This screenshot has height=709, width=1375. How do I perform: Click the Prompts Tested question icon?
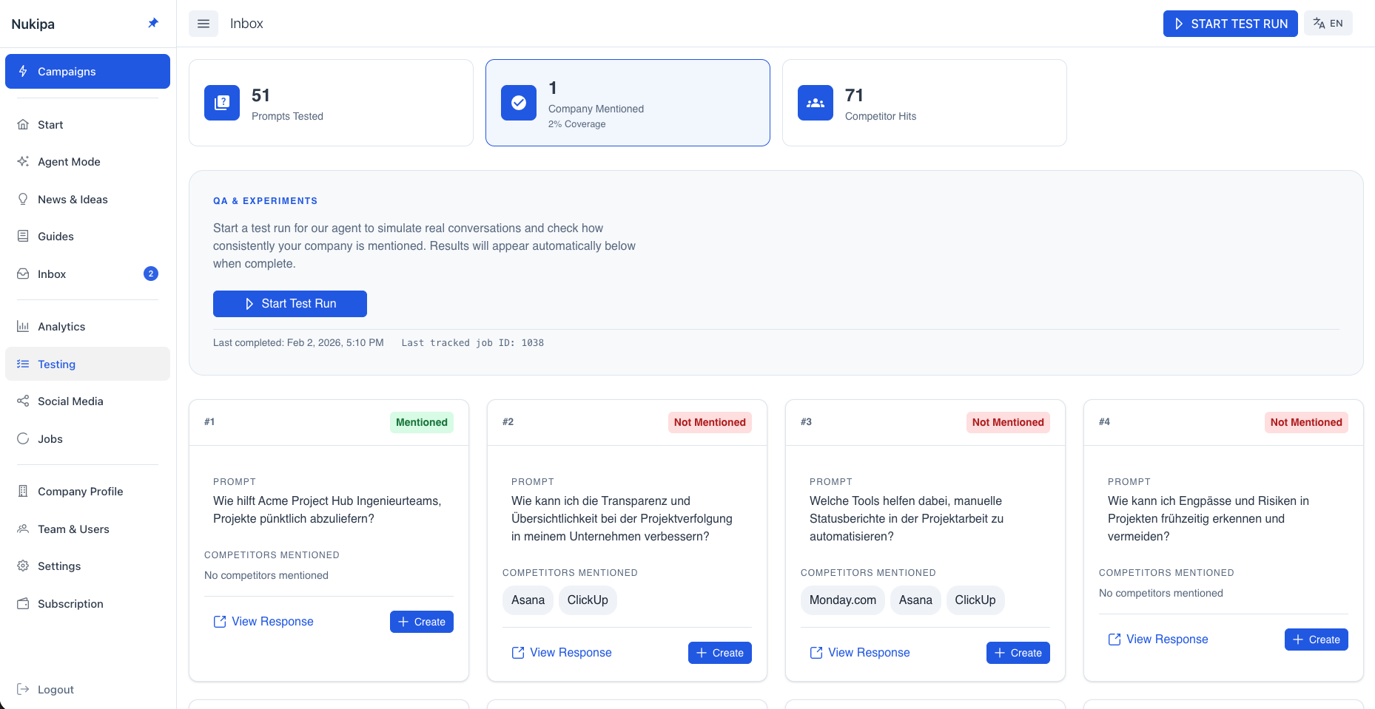(x=222, y=103)
